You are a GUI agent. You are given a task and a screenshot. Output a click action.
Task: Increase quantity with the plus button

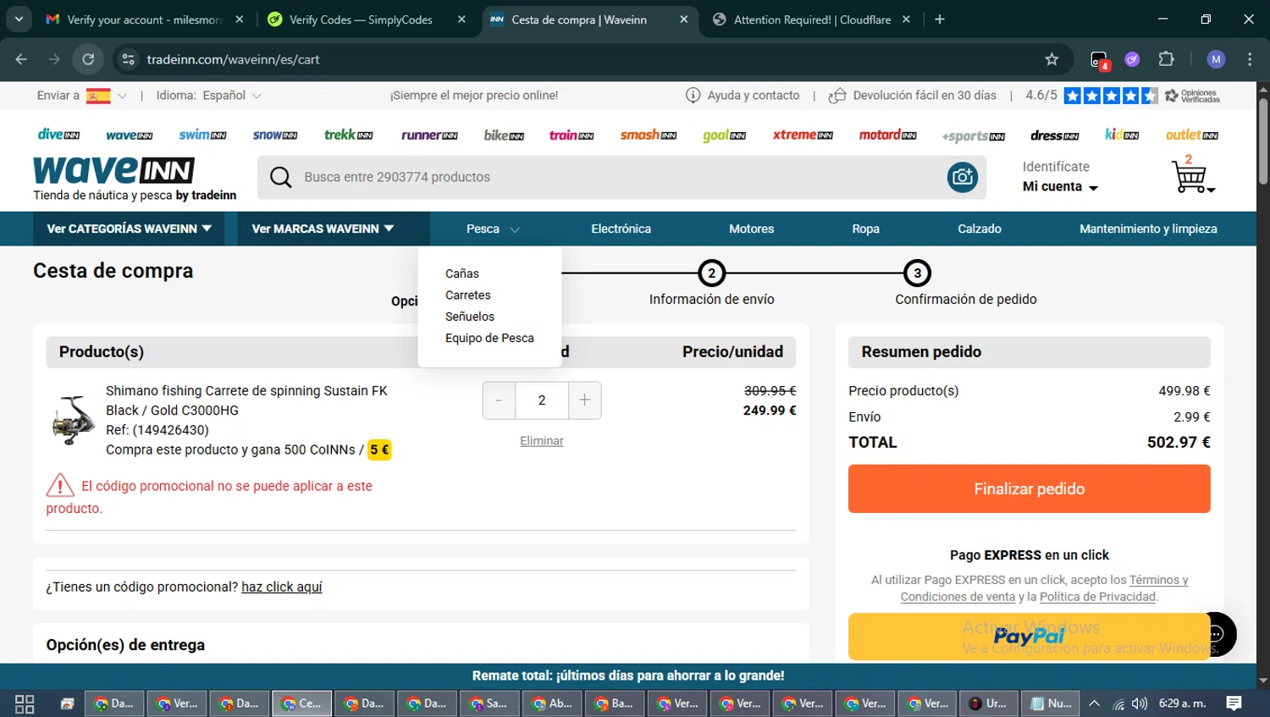point(584,400)
